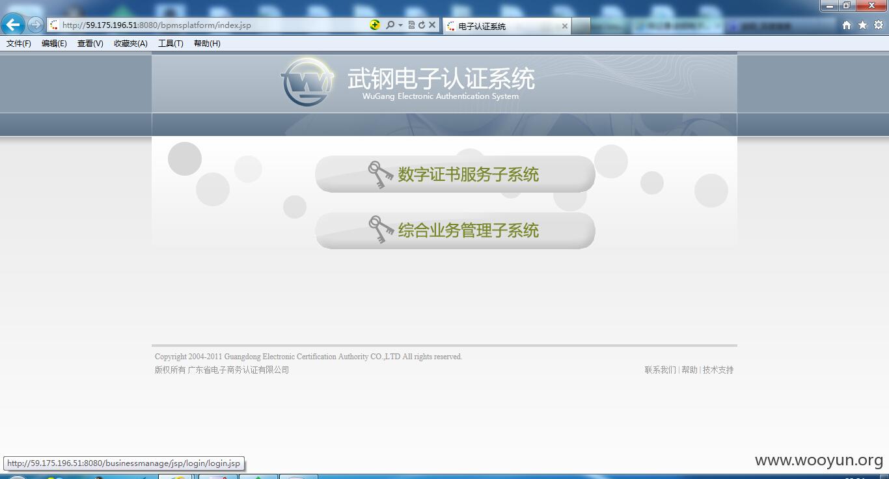Screen dimensions: 889x479
Task: Go back using the browser Back arrow
Action: coord(13,25)
